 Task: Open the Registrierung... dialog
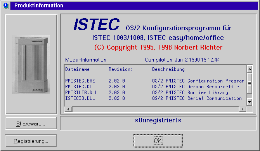(31, 141)
